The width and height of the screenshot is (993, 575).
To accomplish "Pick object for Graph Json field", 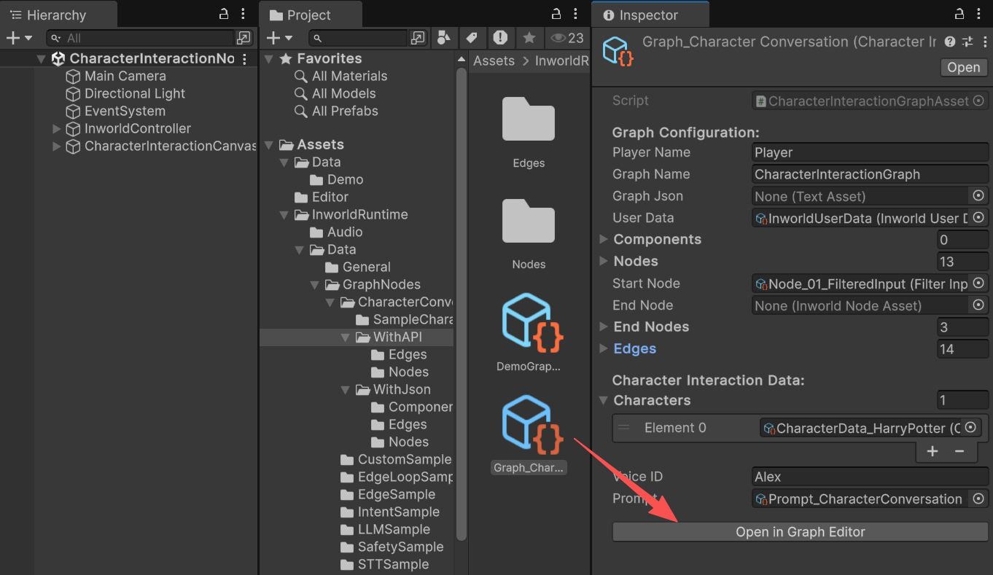I will [978, 195].
